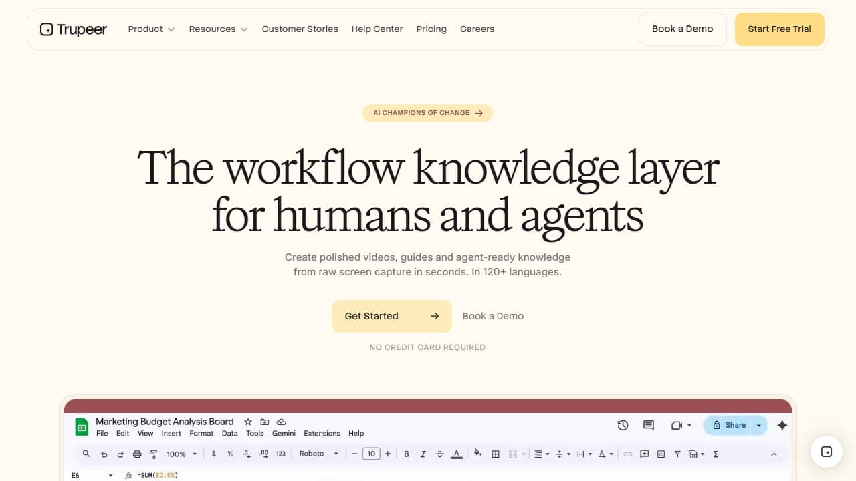Image resolution: width=856 pixels, height=481 pixels.
Task: Toggle bold formatting in the sheet toolbar
Action: coord(406,454)
